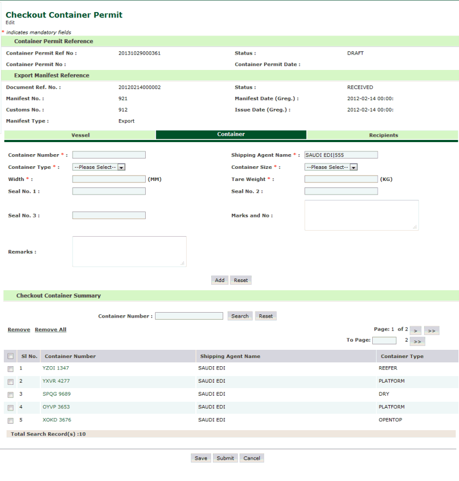Open container link YXVR 4277

56,381
